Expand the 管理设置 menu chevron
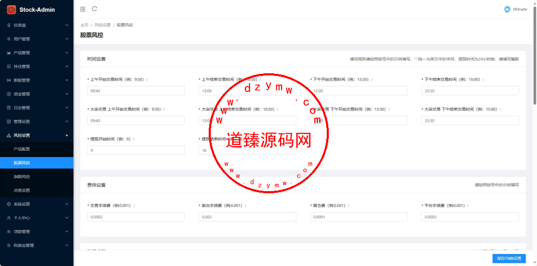Viewport: 537px width, 266px height. pos(67,121)
